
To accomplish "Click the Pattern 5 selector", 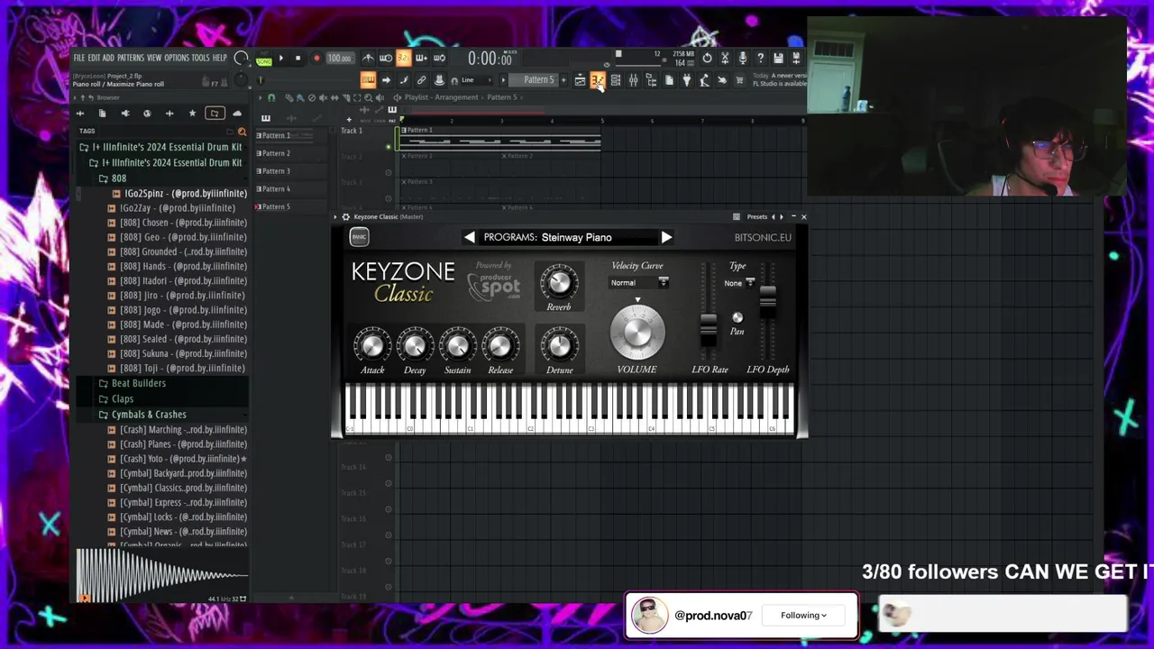I will (x=538, y=80).
